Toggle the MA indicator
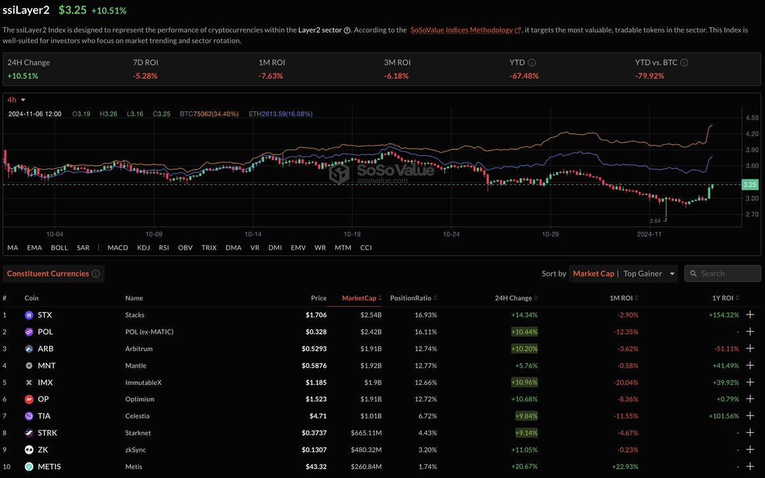This screenshot has height=478, width=765. point(12,248)
